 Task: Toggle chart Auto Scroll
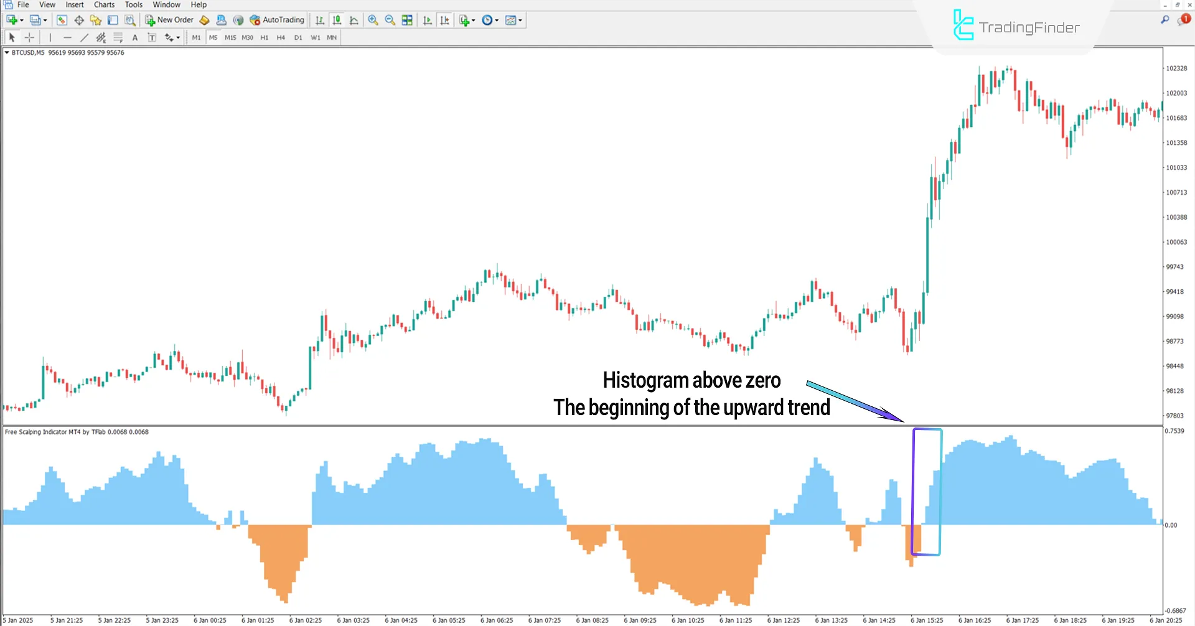click(x=427, y=20)
